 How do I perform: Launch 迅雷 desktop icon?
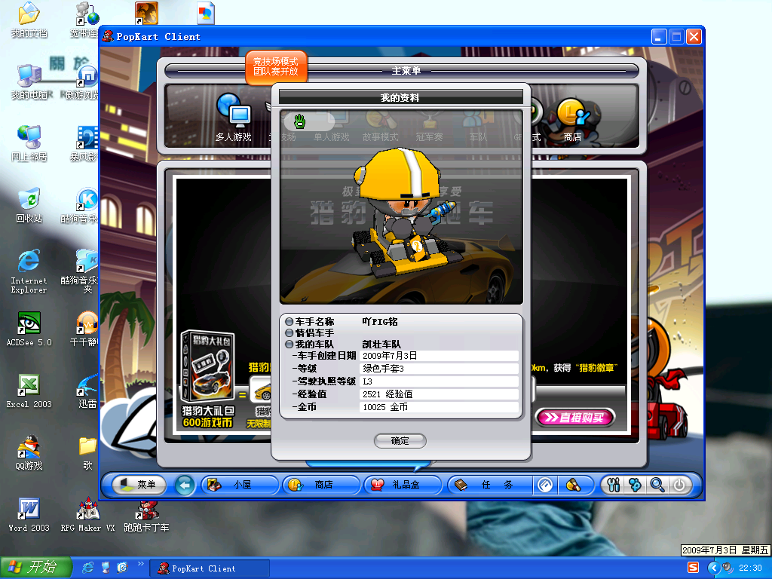coord(87,391)
